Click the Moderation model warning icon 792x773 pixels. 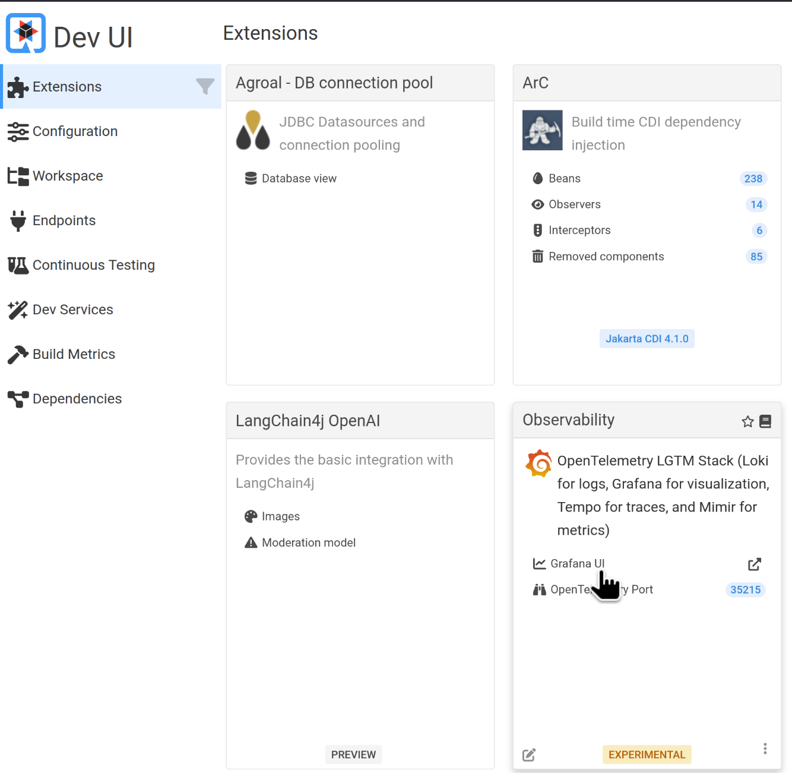pyautogui.click(x=250, y=542)
